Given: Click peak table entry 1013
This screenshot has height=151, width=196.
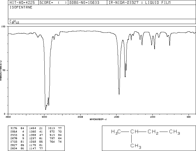Looking at the screenshot, I should (51, 128).
